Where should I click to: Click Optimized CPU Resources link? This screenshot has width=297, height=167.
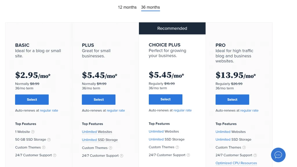[236, 163]
